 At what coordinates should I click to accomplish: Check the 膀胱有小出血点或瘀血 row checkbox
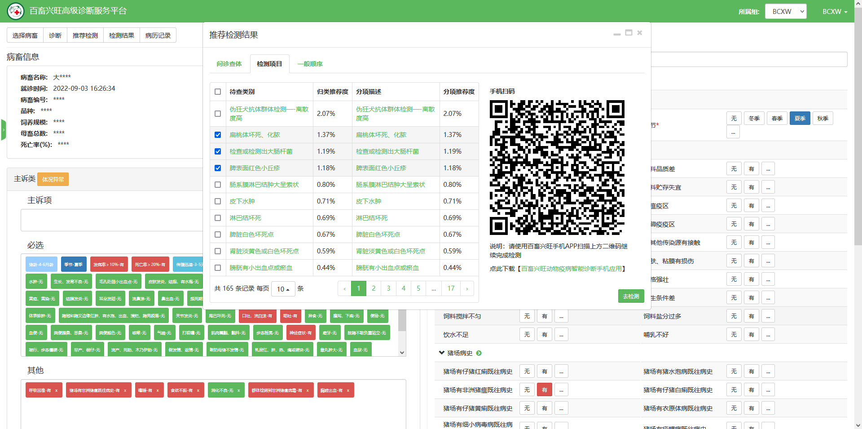coord(218,268)
